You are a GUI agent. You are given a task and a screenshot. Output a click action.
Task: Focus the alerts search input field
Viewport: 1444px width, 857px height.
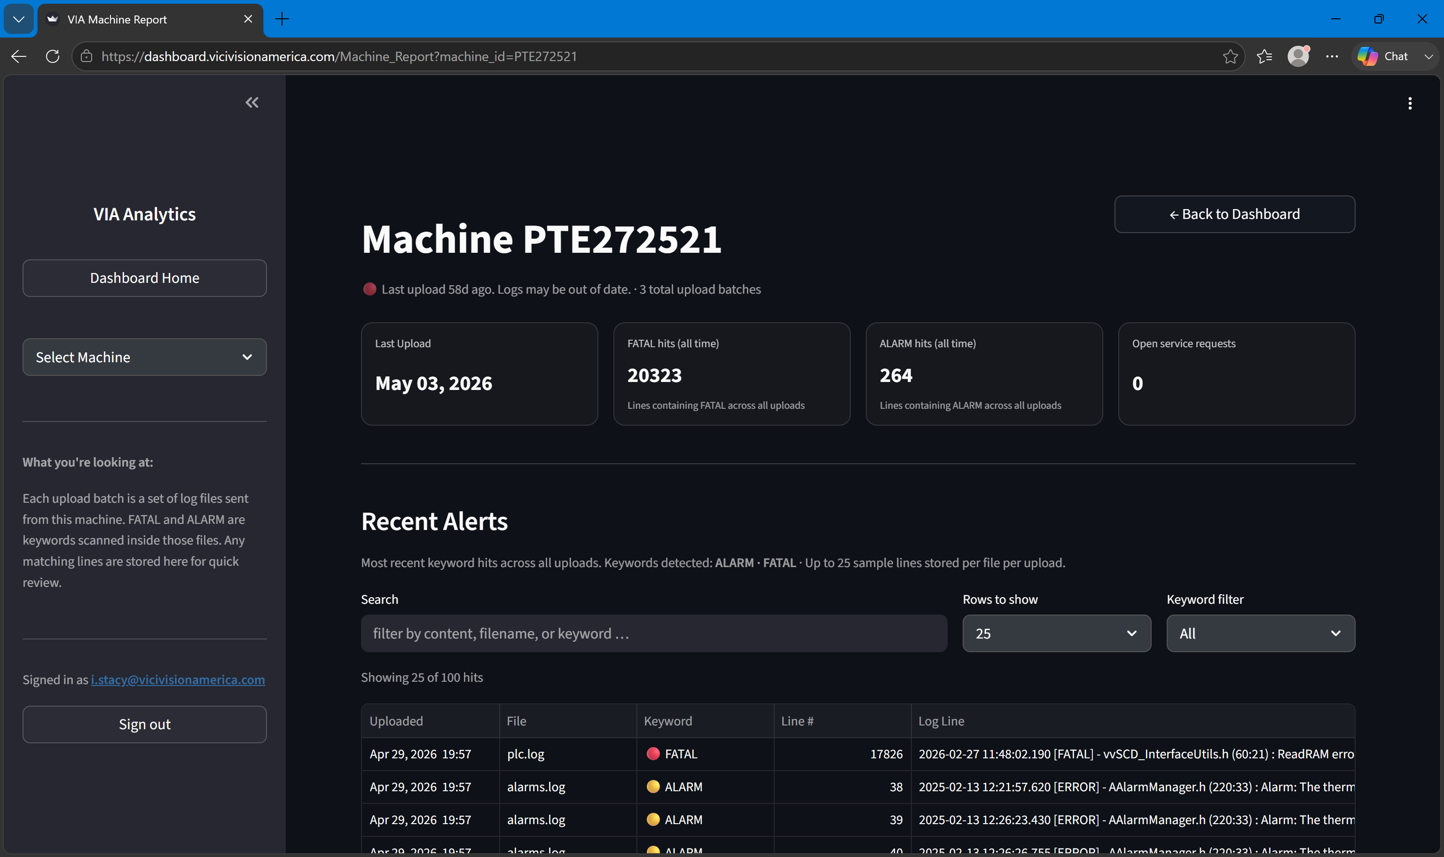click(654, 633)
